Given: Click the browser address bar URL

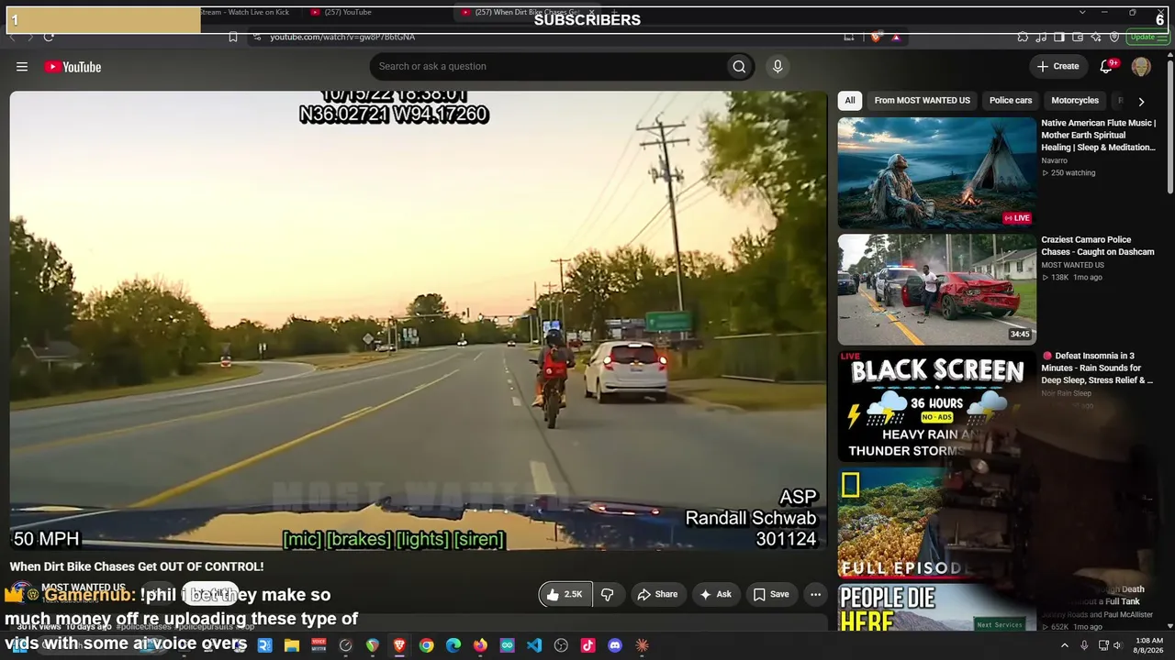Looking at the screenshot, I should 342,37.
